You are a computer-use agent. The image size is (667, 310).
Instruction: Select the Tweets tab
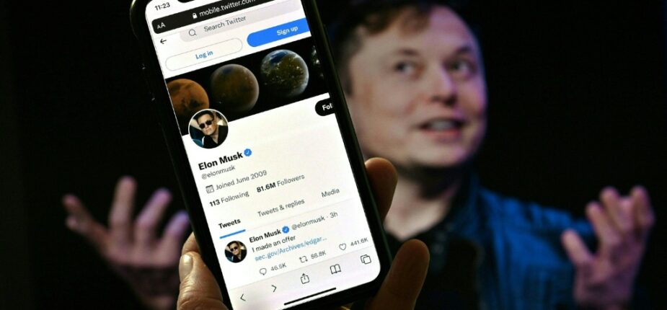tap(230, 222)
